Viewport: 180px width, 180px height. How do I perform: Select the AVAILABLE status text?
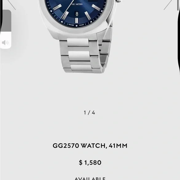(90, 178)
